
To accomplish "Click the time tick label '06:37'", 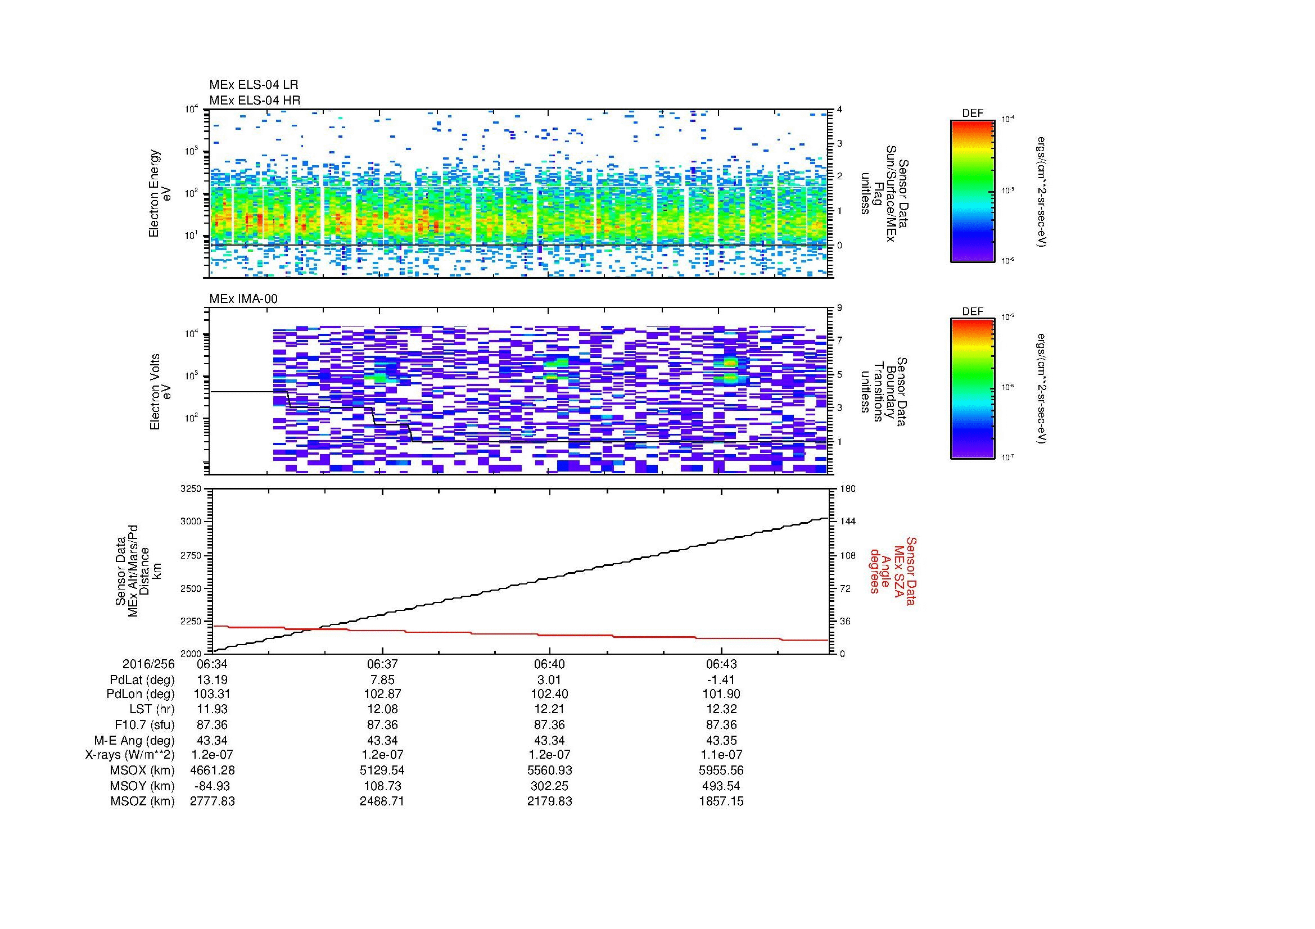I will tap(382, 664).
